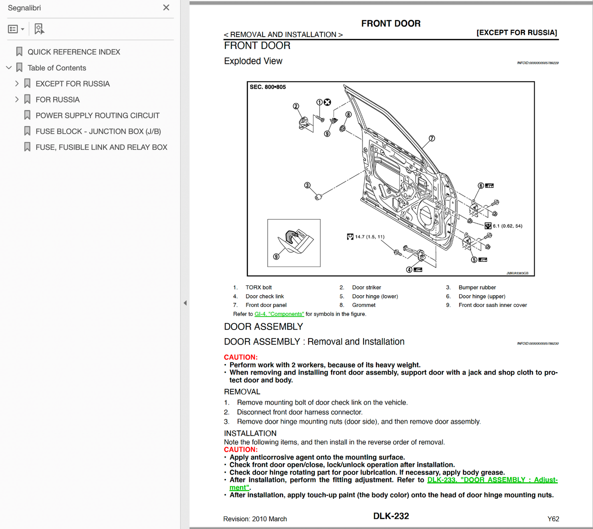Click the first red 'CAUTION:' label
The height and width of the screenshot is (529, 593).
[x=241, y=357]
